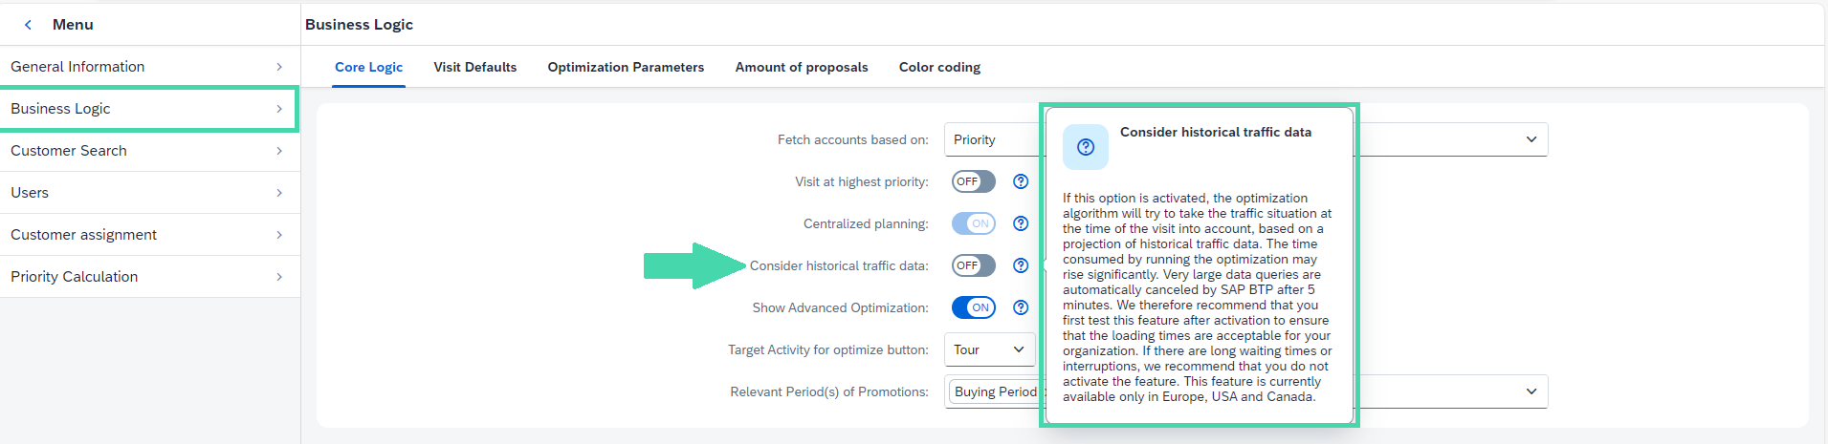Open help icon for Centralized planning

click(1021, 223)
